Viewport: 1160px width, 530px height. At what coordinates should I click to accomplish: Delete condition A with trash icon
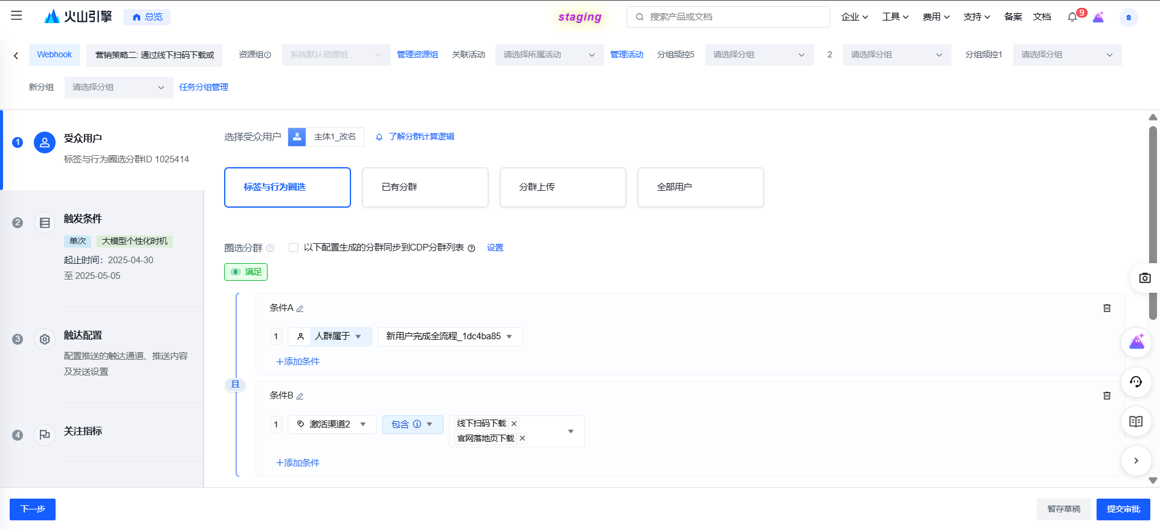[1107, 308]
